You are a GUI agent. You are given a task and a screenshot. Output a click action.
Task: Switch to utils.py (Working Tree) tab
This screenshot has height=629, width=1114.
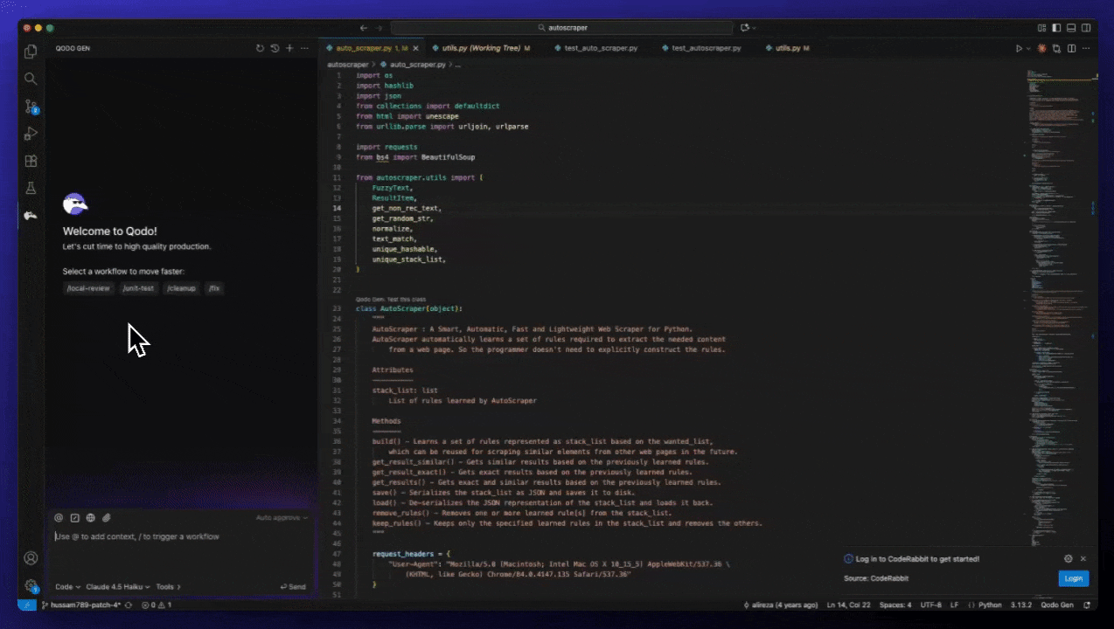pos(481,48)
